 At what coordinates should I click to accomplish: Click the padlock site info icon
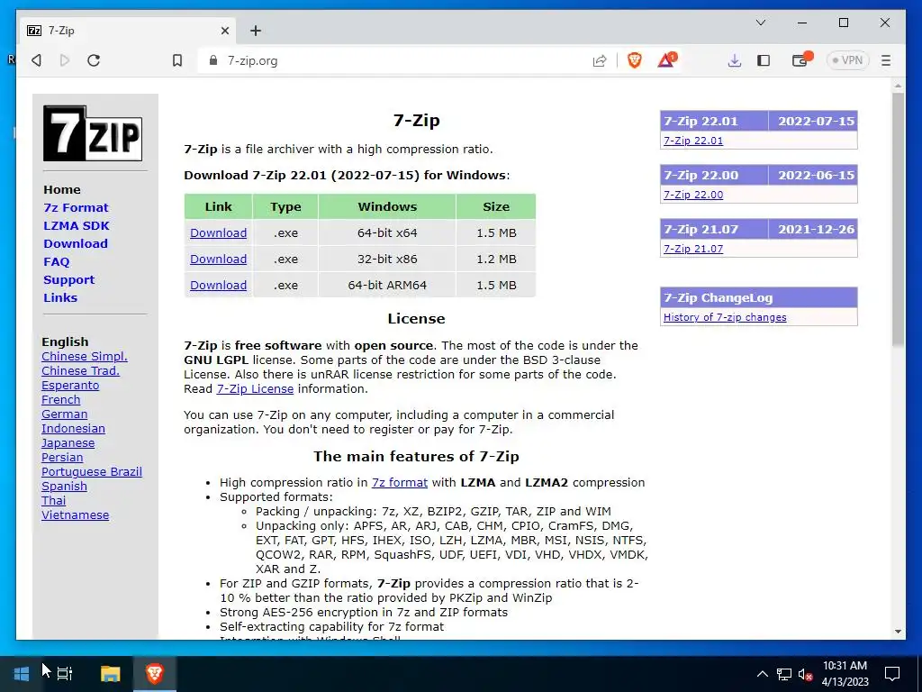point(213,60)
